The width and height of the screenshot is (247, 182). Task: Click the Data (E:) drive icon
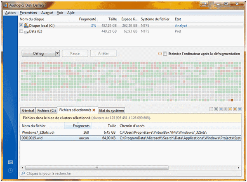coord(26,32)
